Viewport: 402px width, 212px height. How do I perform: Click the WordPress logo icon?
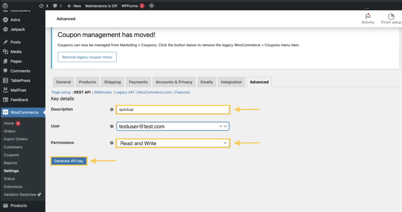tap(5, 6)
